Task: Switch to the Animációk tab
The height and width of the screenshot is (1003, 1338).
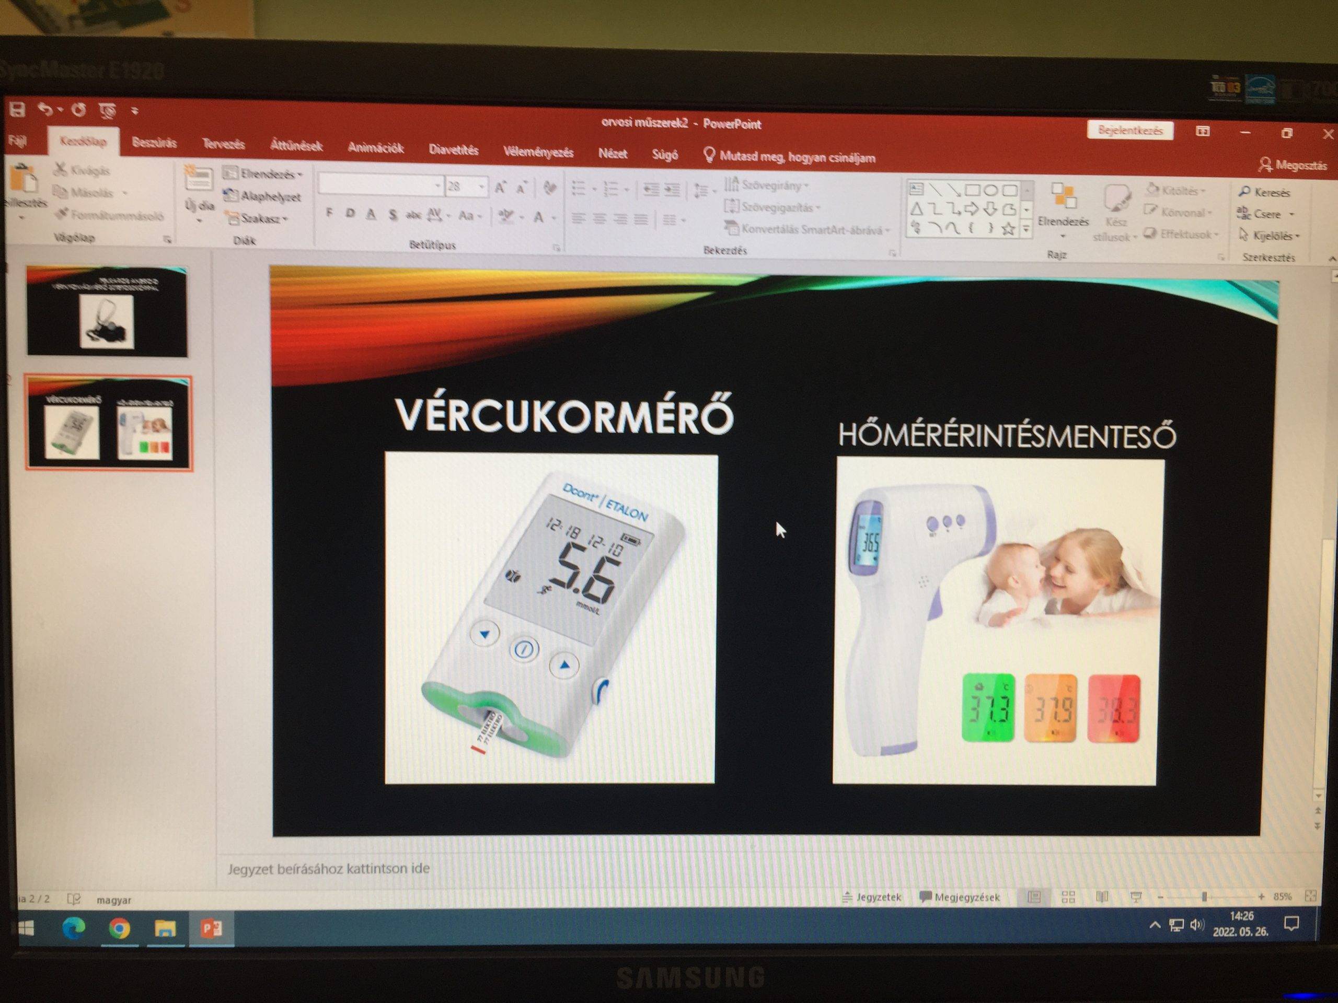Action: [x=376, y=148]
